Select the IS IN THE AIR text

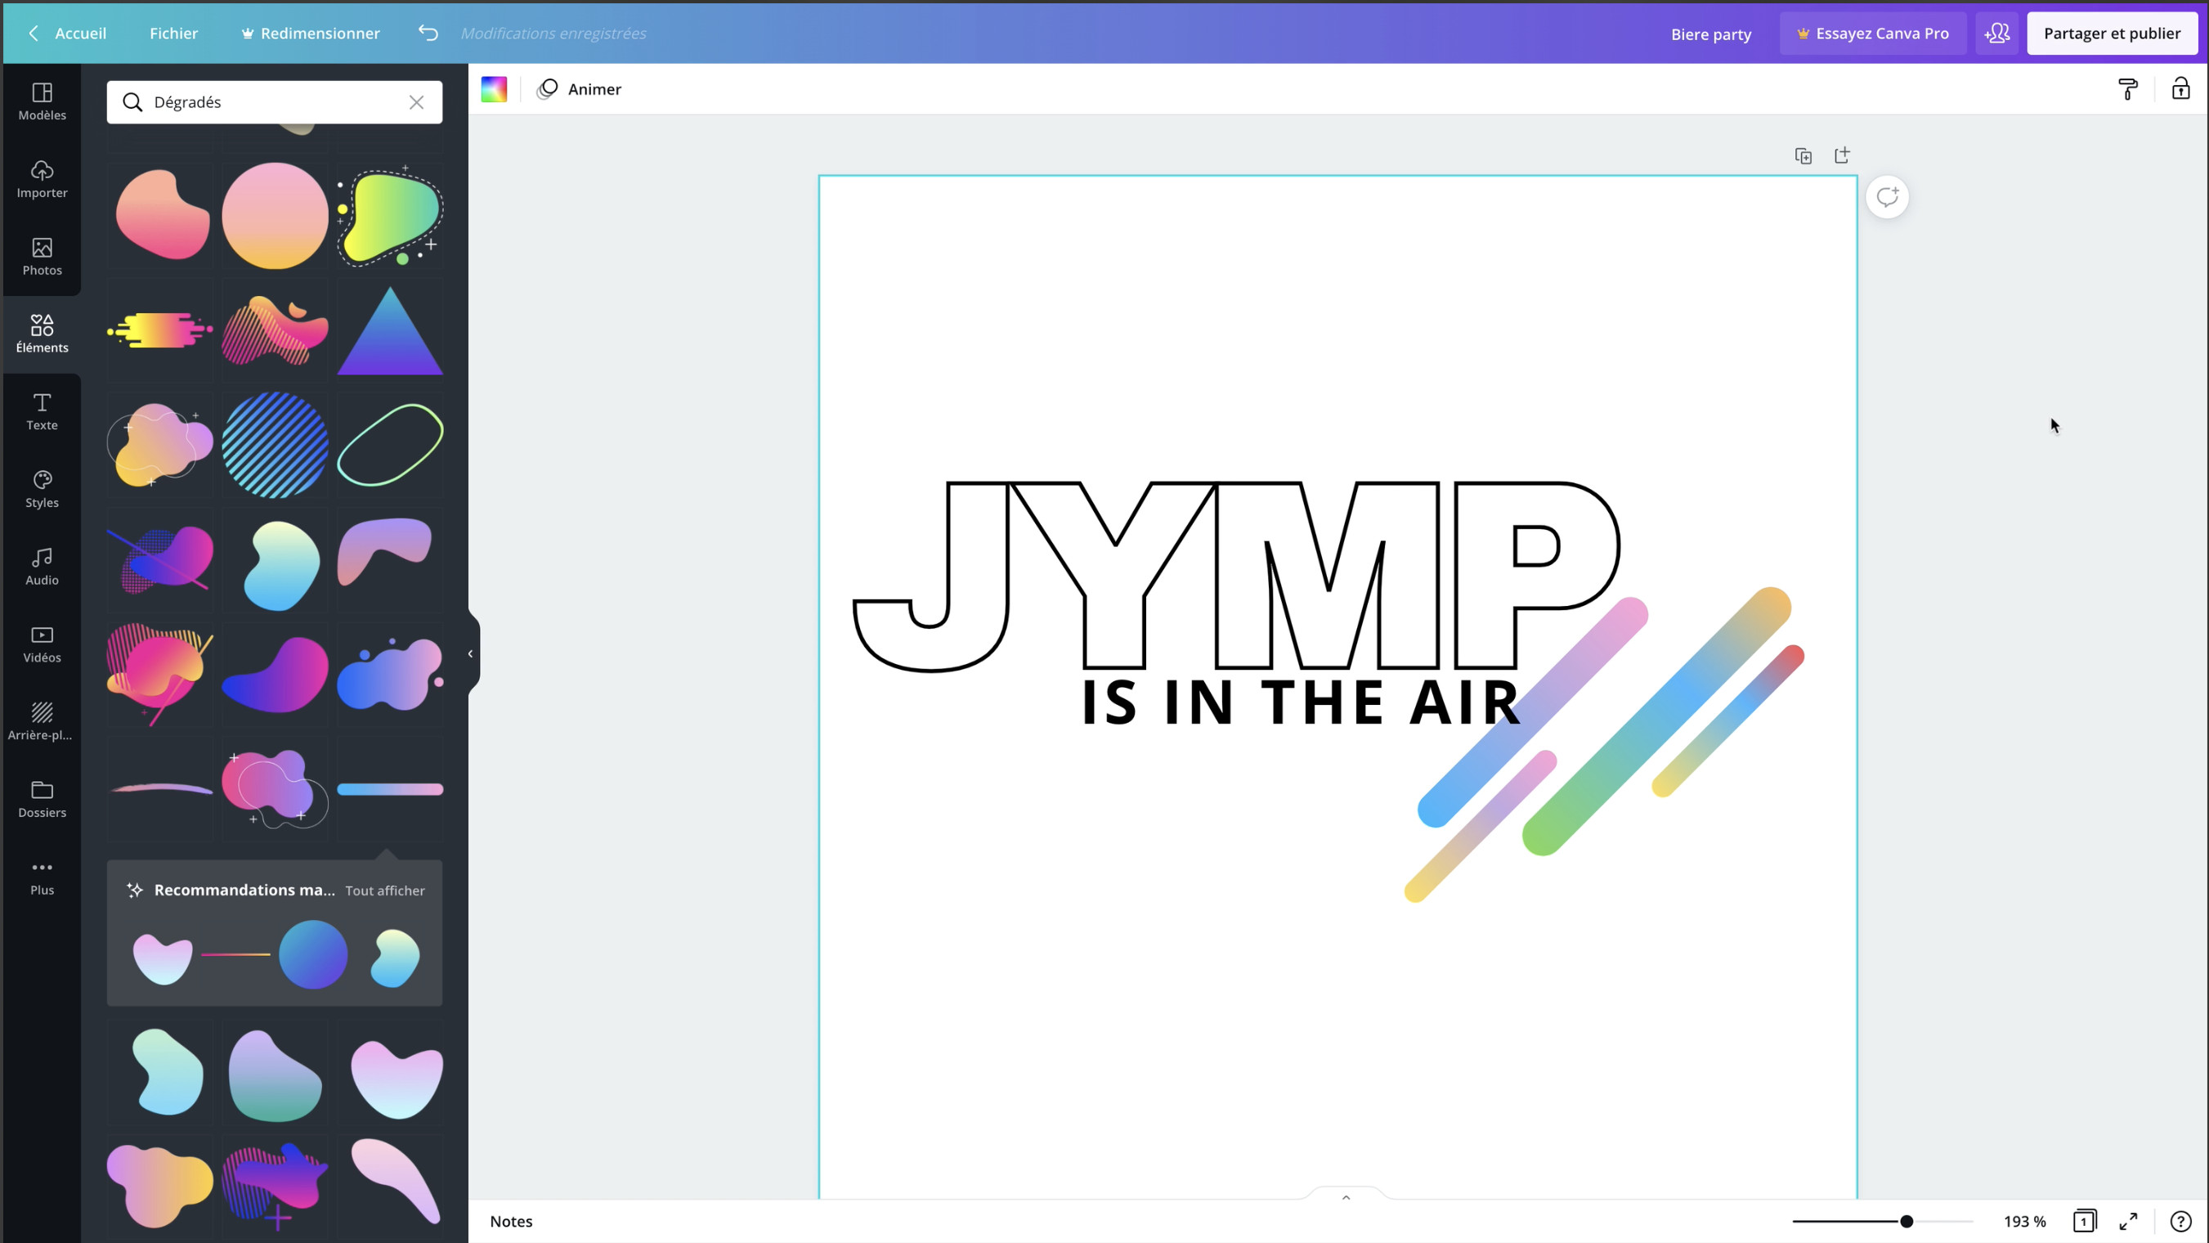click(x=1300, y=702)
